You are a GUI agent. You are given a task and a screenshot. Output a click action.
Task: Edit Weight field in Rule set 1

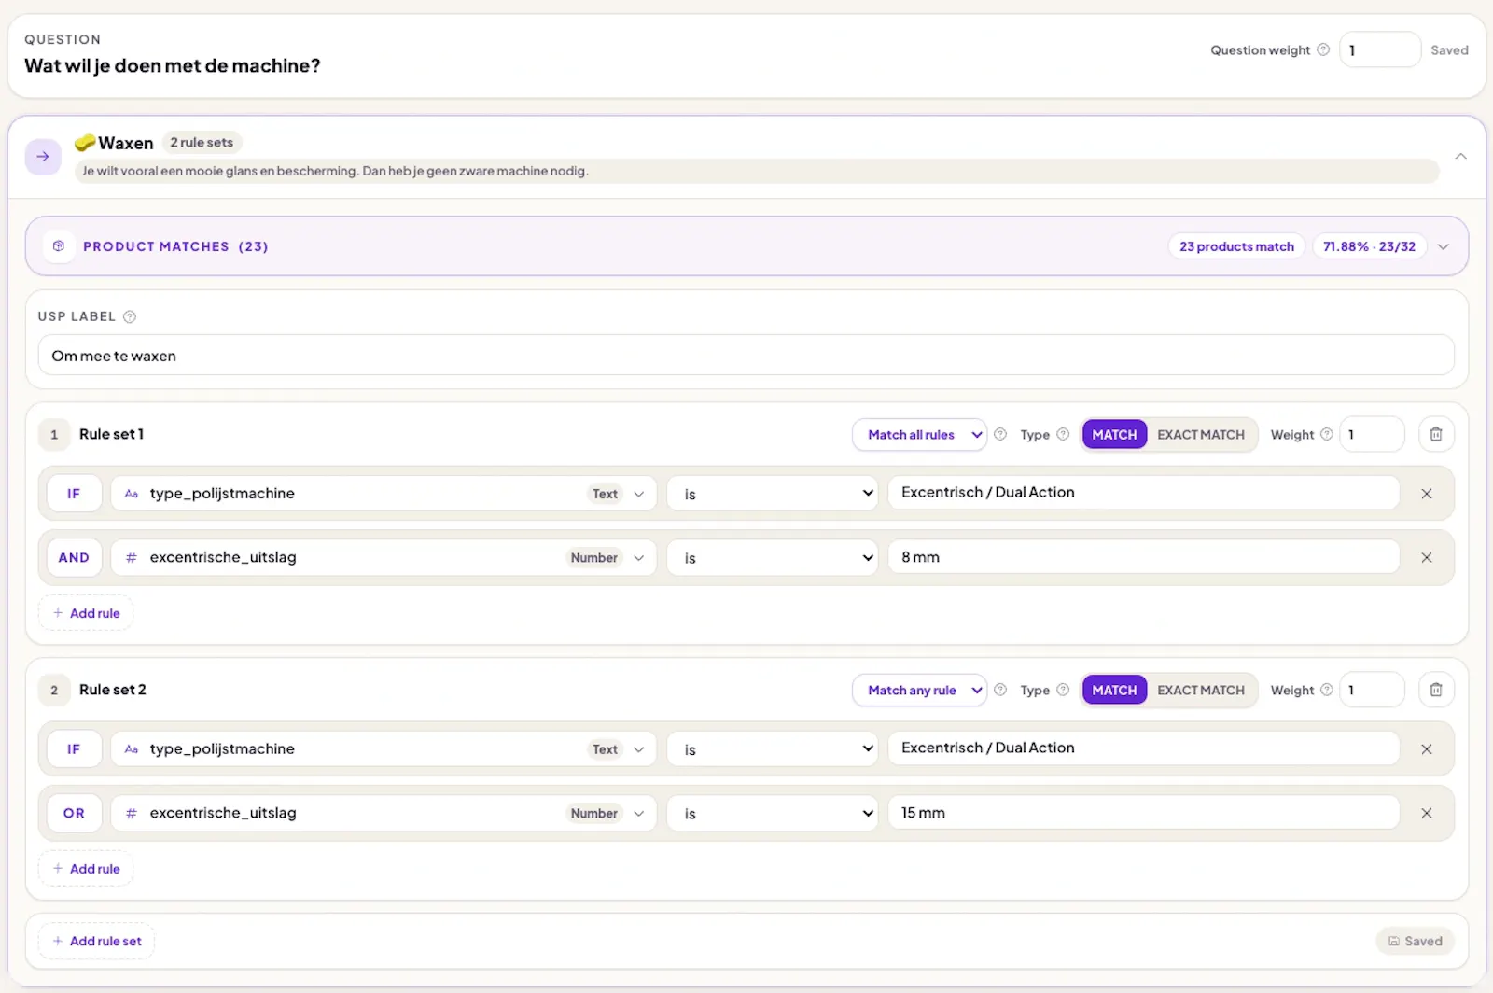coord(1371,435)
